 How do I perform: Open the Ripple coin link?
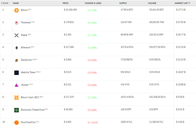tap(24, 35)
